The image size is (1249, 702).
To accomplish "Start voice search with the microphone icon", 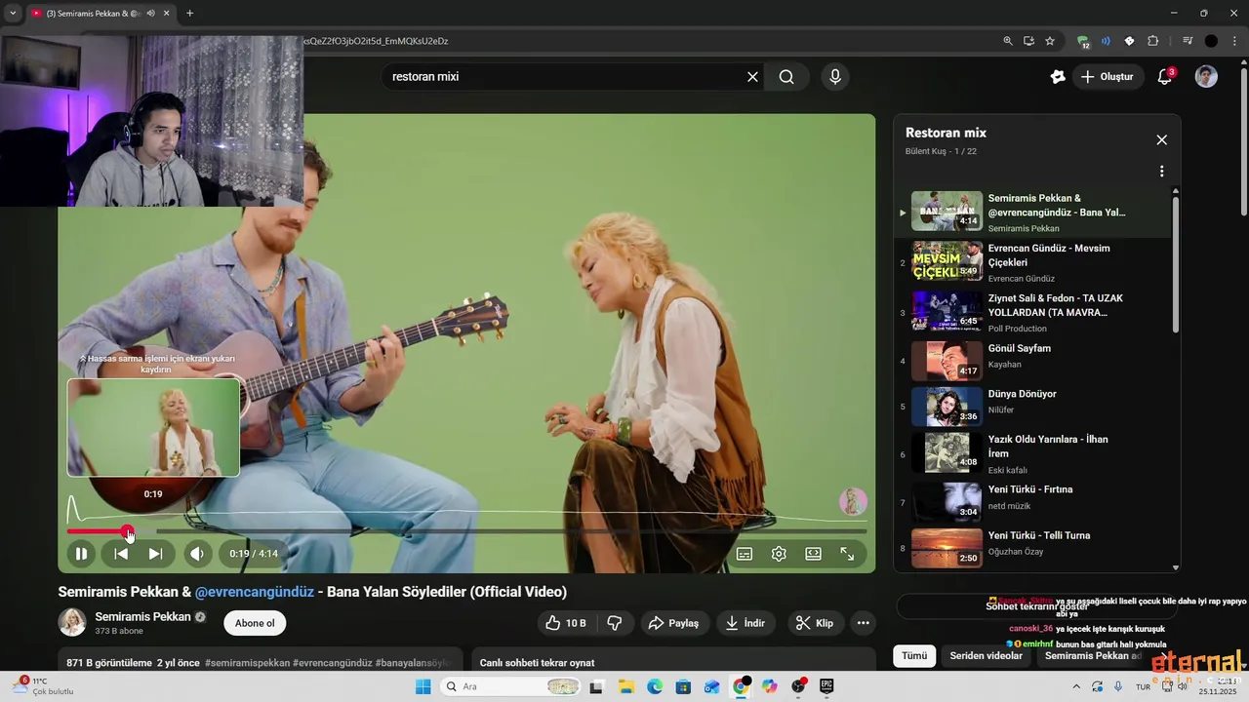I will click(x=834, y=76).
